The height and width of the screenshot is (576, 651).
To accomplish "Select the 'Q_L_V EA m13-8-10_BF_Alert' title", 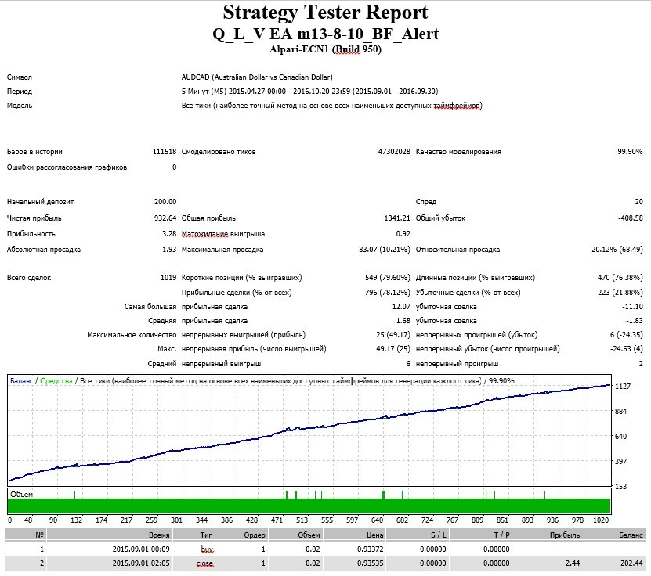I will (x=325, y=34).
